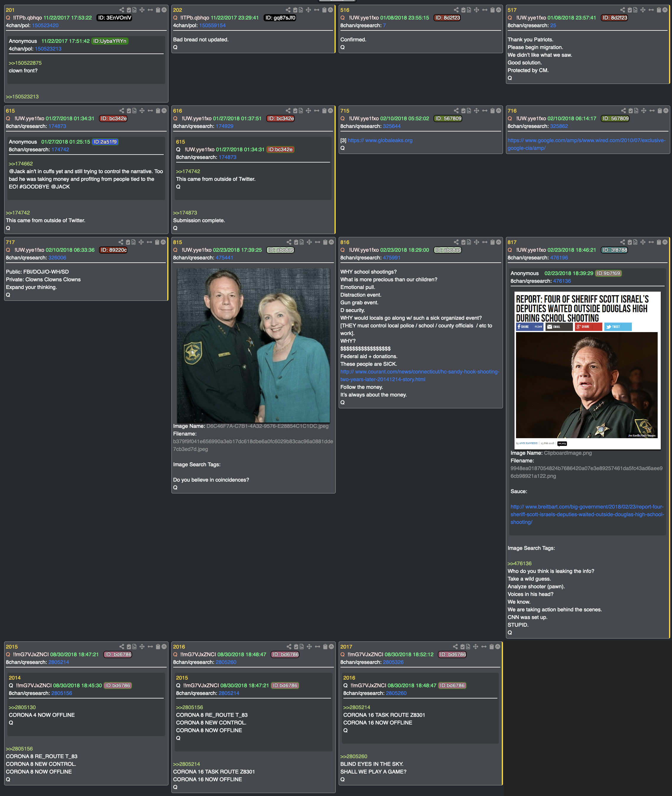The height and width of the screenshot is (796, 672).
Task: Click the horizontal resize icon on post 816
Action: pos(485,242)
